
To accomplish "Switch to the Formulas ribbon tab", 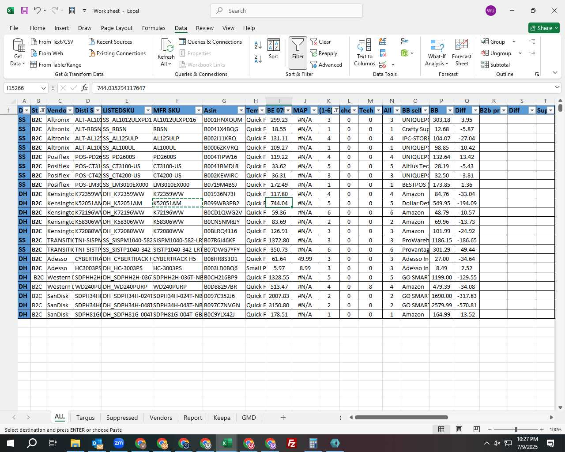I will (x=154, y=28).
